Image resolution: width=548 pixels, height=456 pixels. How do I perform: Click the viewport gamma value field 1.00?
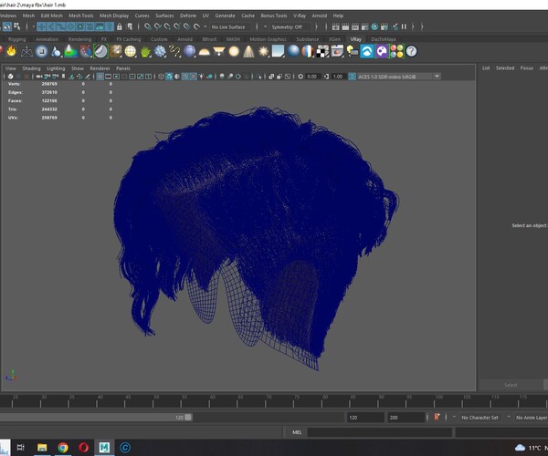(x=338, y=77)
